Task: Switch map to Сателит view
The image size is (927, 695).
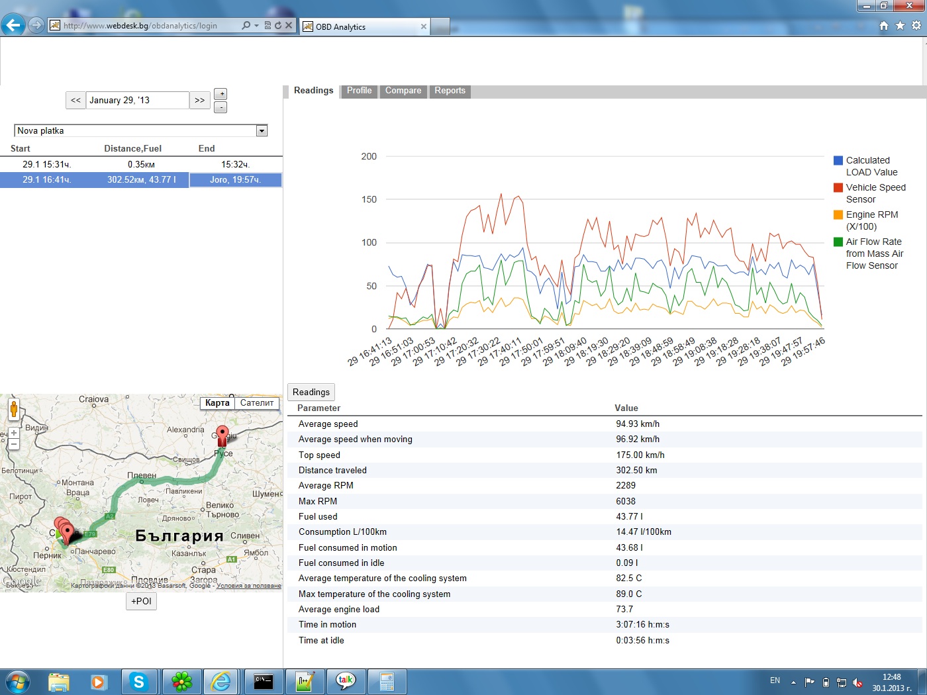Action: pos(257,403)
